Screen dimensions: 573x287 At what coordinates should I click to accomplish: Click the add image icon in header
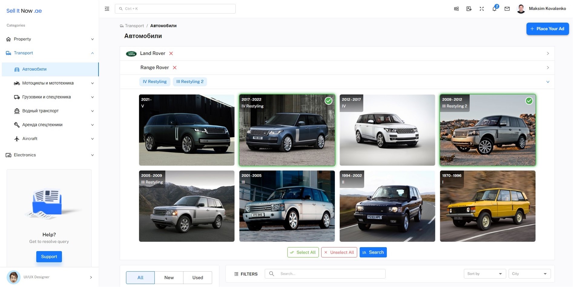[x=469, y=9]
